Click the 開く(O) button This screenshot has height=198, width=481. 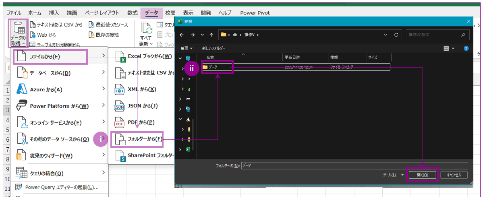tap(422, 175)
